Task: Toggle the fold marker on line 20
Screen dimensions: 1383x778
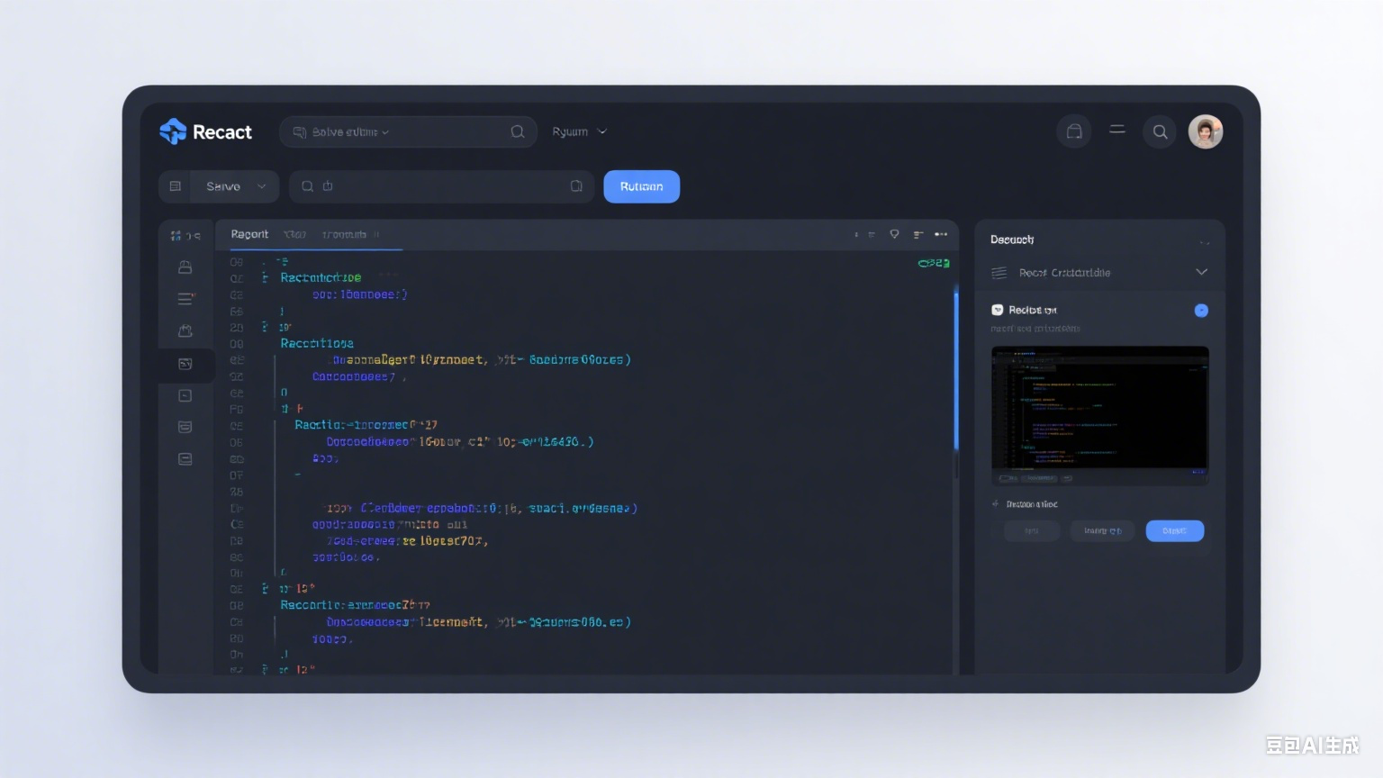Action: click(x=265, y=327)
